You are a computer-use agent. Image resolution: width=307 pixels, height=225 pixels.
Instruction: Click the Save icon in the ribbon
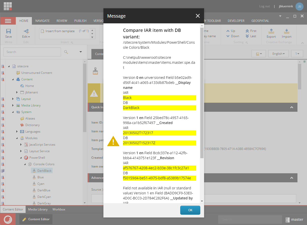pos(8,31)
